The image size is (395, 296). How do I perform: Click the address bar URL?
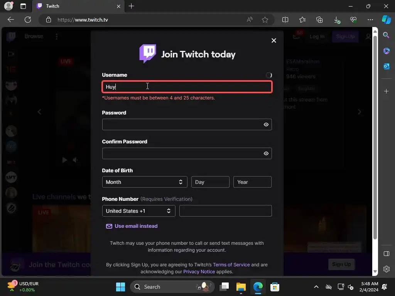point(83,20)
